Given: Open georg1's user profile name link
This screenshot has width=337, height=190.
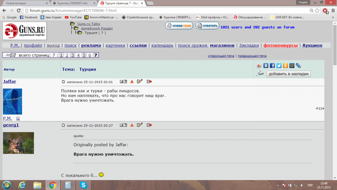Looking at the screenshot, I should pyautogui.click(x=11, y=125).
